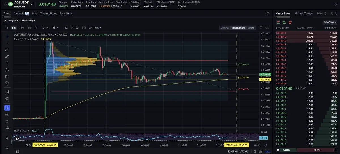
Task: Open the candlestick chart style dropdown
Action: pos(55,28)
